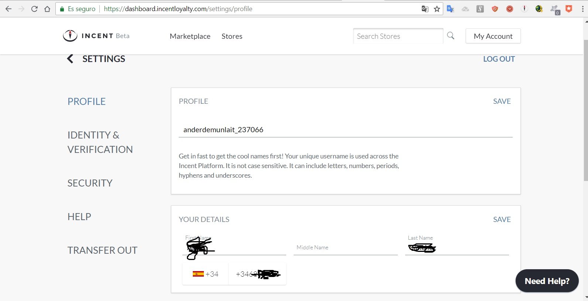Open the green globe extension icon
The image size is (588, 301).
click(x=539, y=9)
